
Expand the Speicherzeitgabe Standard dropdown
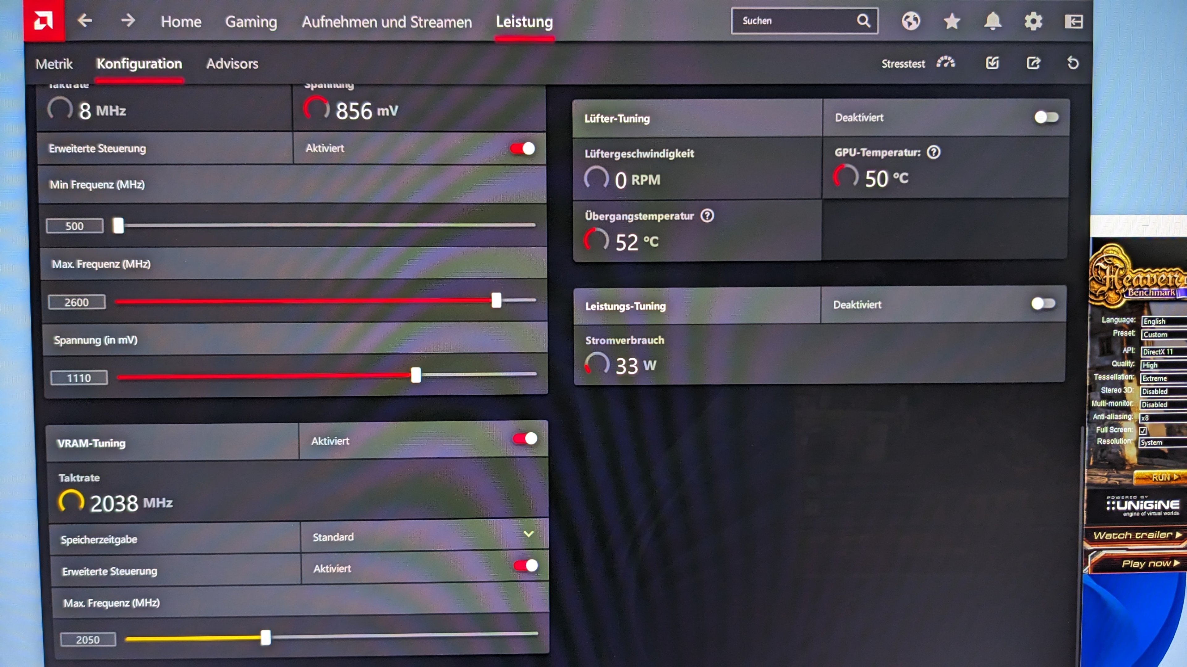(529, 535)
